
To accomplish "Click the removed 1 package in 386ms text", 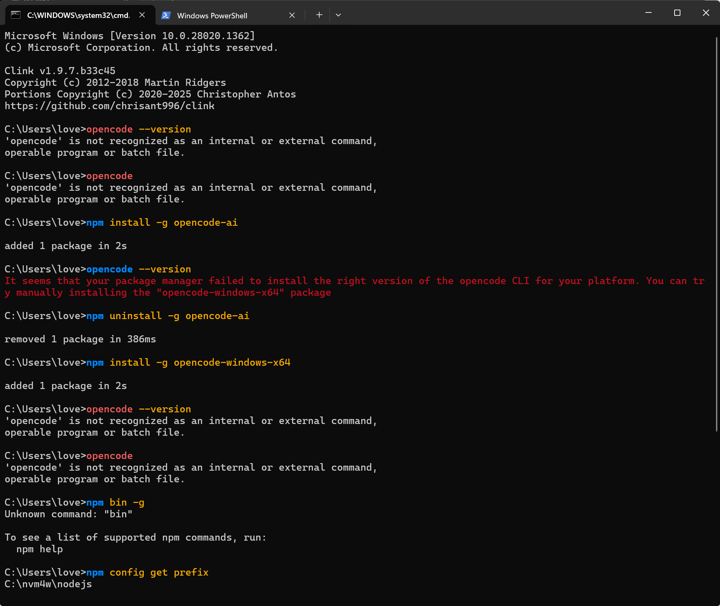I will click(x=80, y=339).
